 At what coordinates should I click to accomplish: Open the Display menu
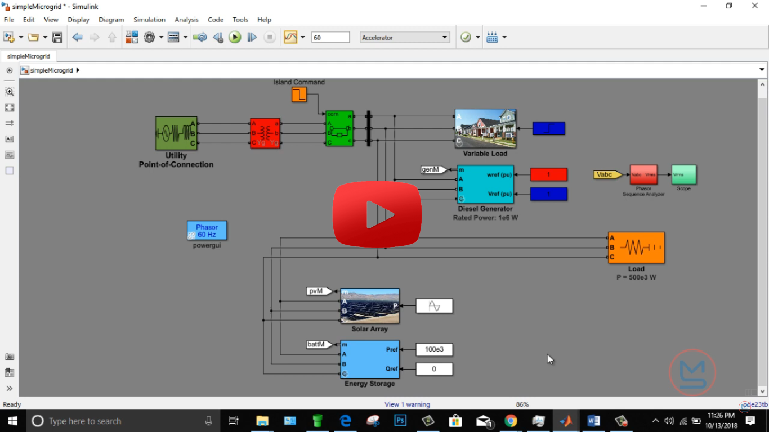pyautogui.click(x=78, y=20)
